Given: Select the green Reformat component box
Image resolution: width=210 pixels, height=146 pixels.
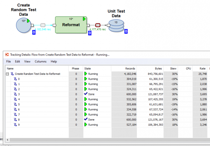Looking at the screenshot, I should pyautogui.click(x=70, y=25).
